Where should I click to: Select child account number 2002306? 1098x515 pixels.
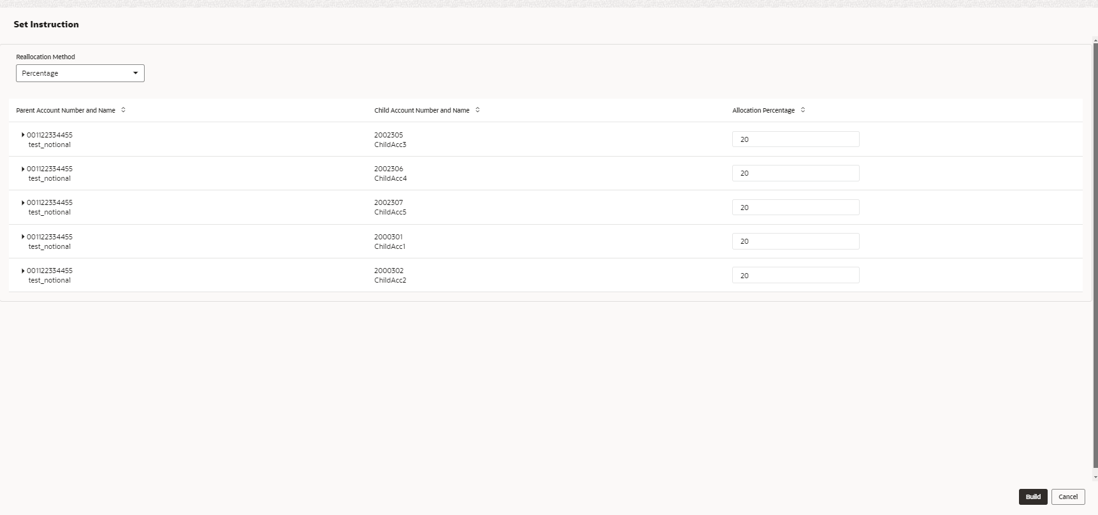click(389, 169)
